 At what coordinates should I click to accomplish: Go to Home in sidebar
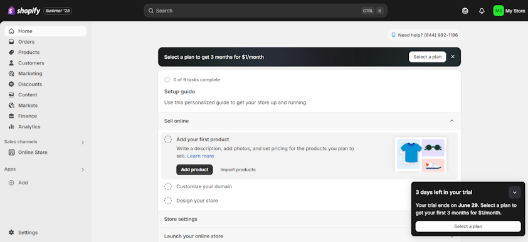point(45,31)
